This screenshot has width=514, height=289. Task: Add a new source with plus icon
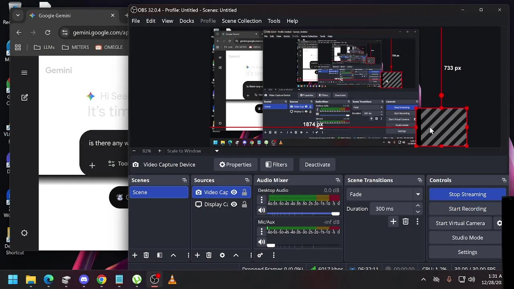(197, 255)
